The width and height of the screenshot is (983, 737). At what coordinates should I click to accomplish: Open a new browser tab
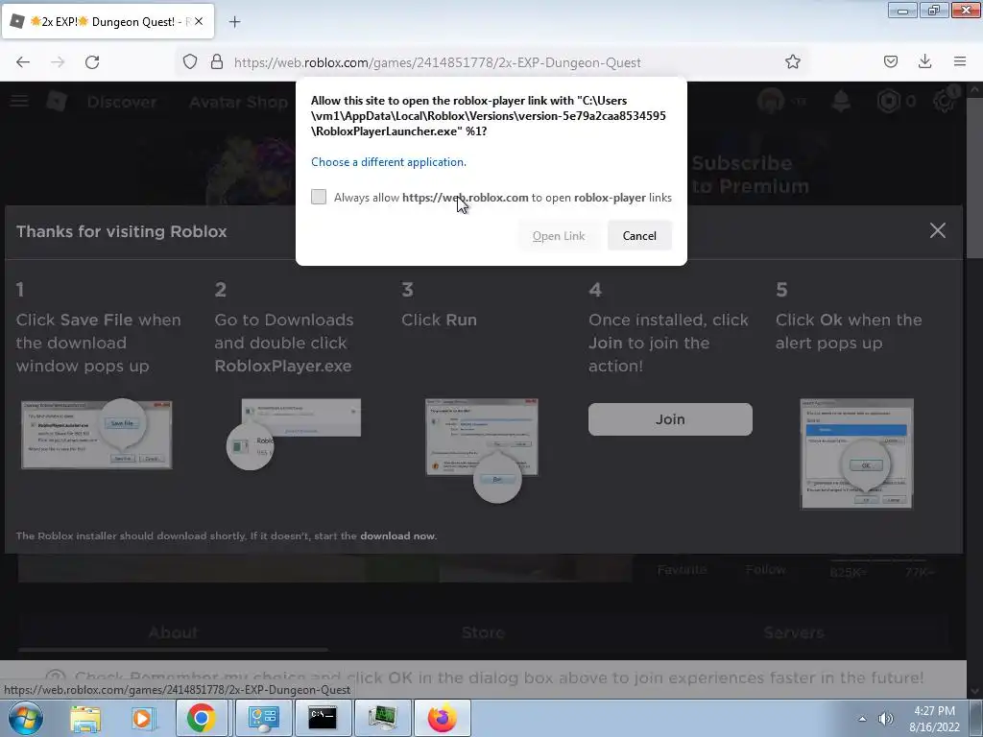[234, 22]
